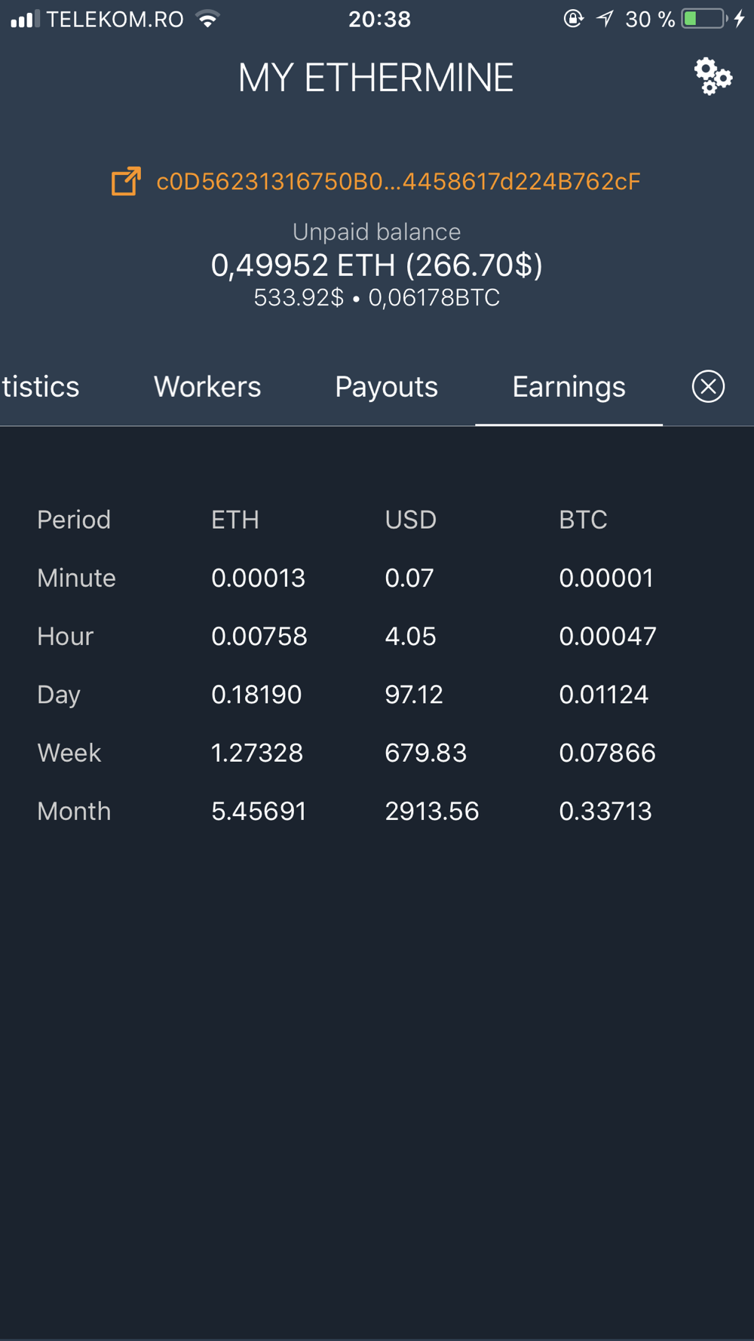Tap the location arrow status icon

click(605, 19)
